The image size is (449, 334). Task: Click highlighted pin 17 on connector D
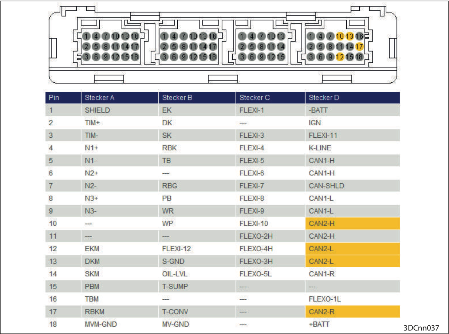359,47
